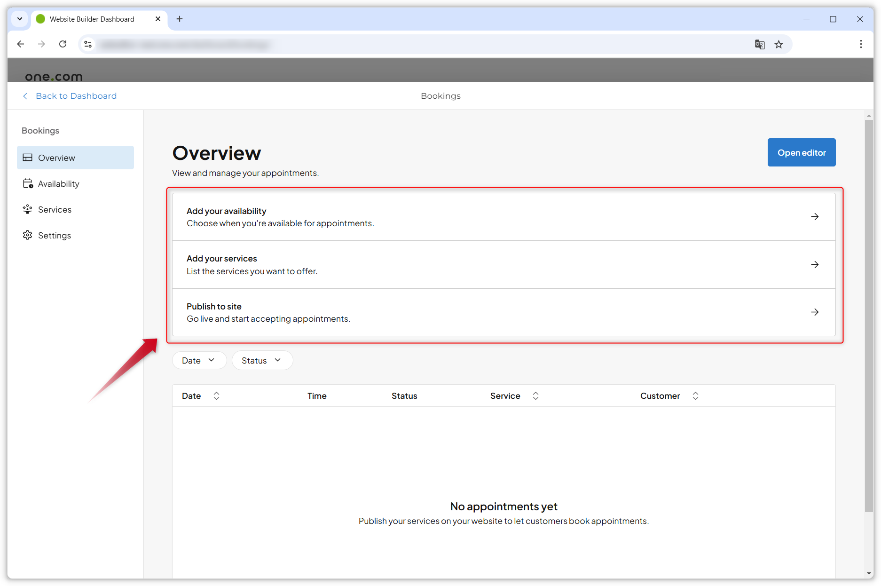Open the Google Translate page icon
This screenshot has height=586, width=881.
pyautogui.click(x=760, y=44)
